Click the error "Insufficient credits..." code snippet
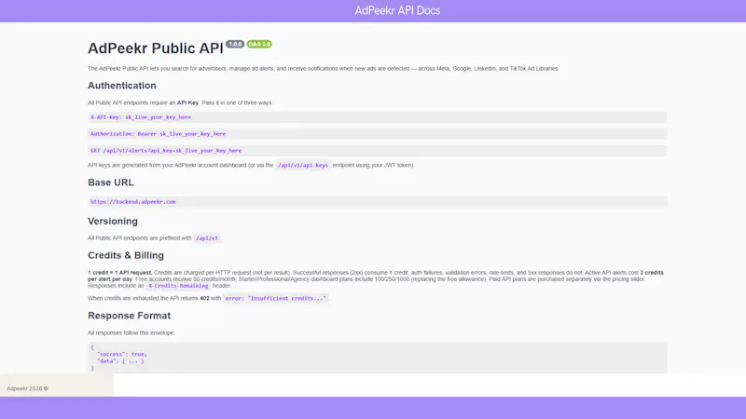746x419 pixels. point(275,298)
